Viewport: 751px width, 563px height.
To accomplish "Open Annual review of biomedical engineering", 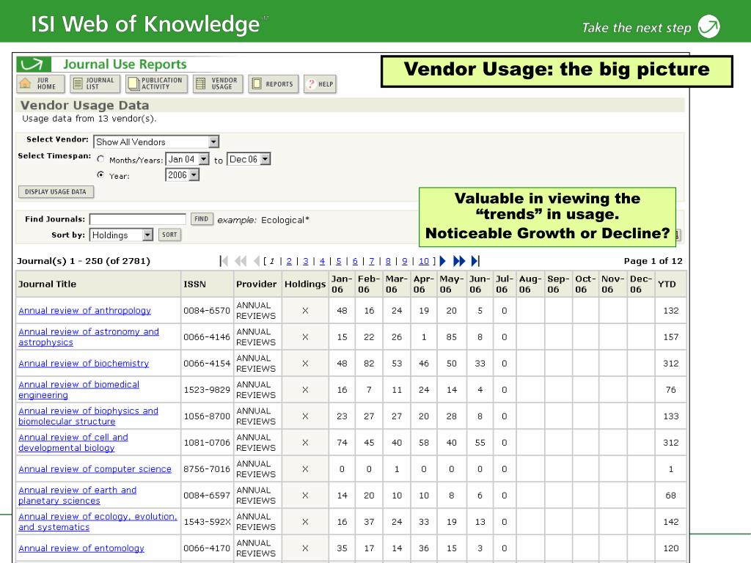I will [79, 389].
